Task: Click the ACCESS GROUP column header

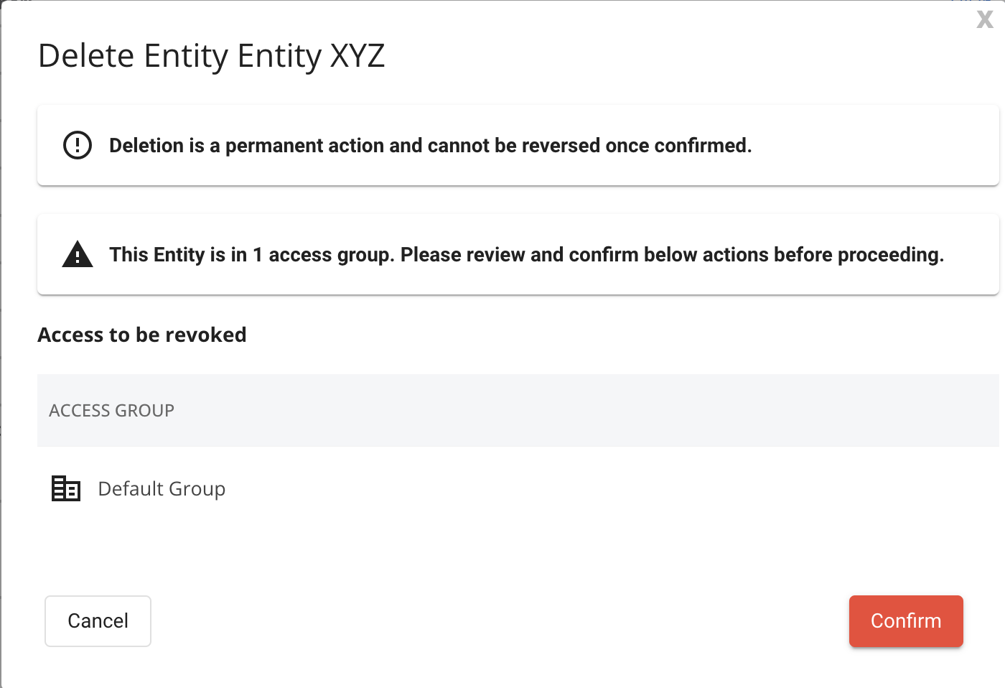Action: pos(111,410)
